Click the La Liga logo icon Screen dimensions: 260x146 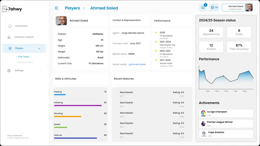(x=203, y=113)
